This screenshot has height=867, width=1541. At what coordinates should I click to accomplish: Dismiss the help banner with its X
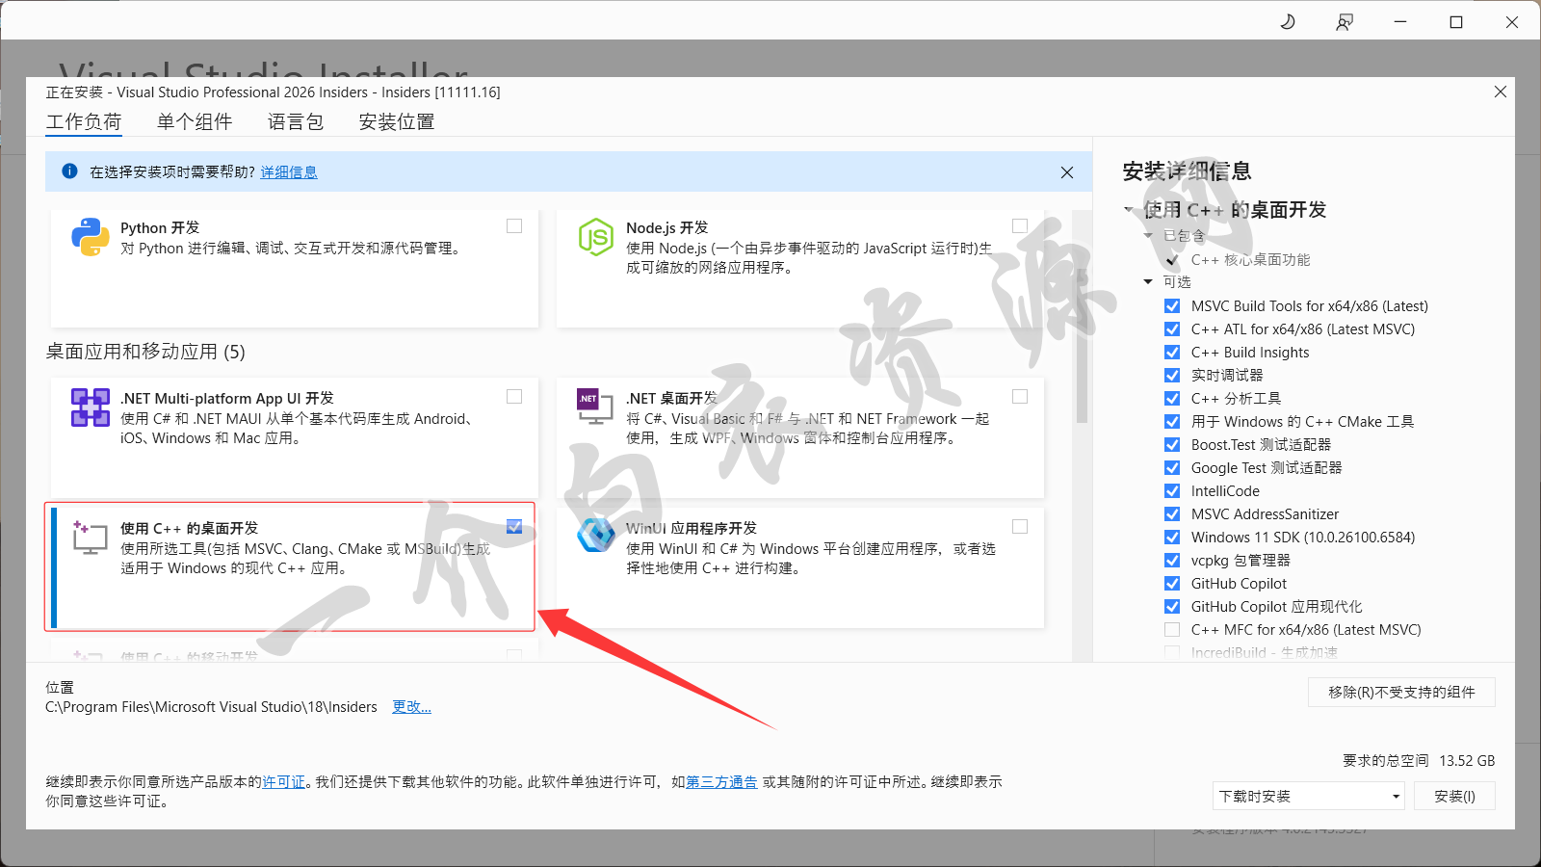(1066, 172)
